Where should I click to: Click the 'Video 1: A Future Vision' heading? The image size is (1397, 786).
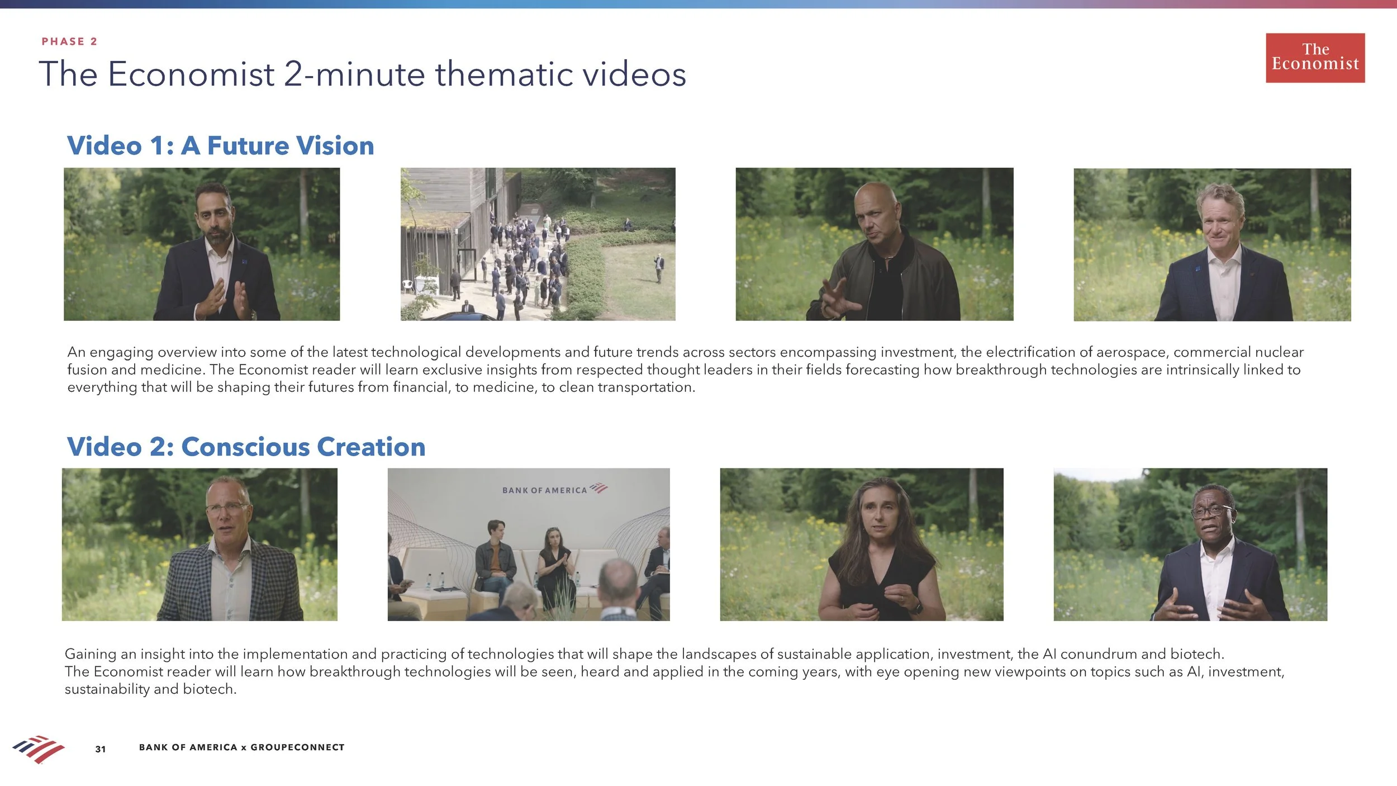pos(220,145)
